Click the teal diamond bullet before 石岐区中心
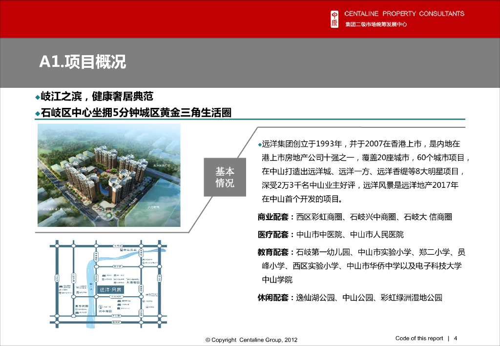500x346 pixels. (x=38, y=113)
